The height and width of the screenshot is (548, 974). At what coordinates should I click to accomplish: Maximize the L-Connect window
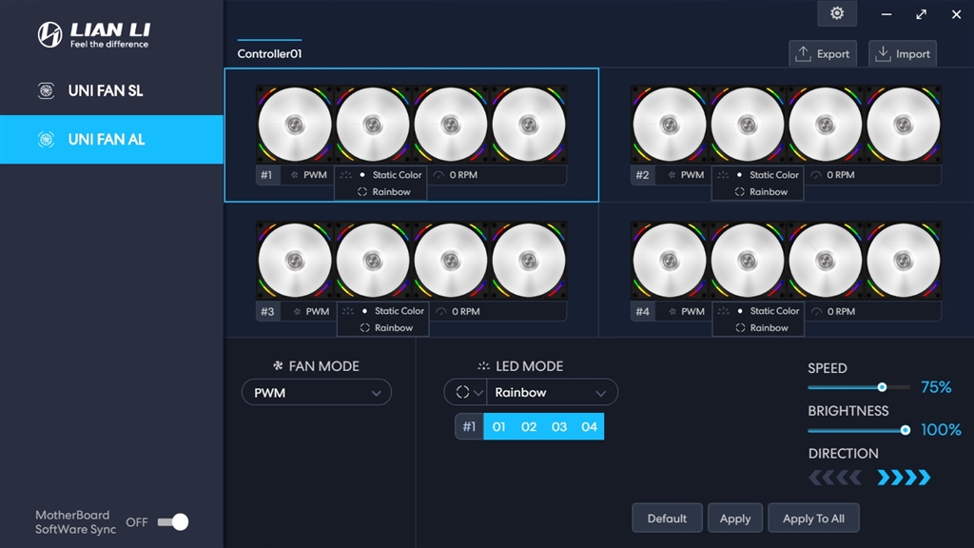point(921,13)
